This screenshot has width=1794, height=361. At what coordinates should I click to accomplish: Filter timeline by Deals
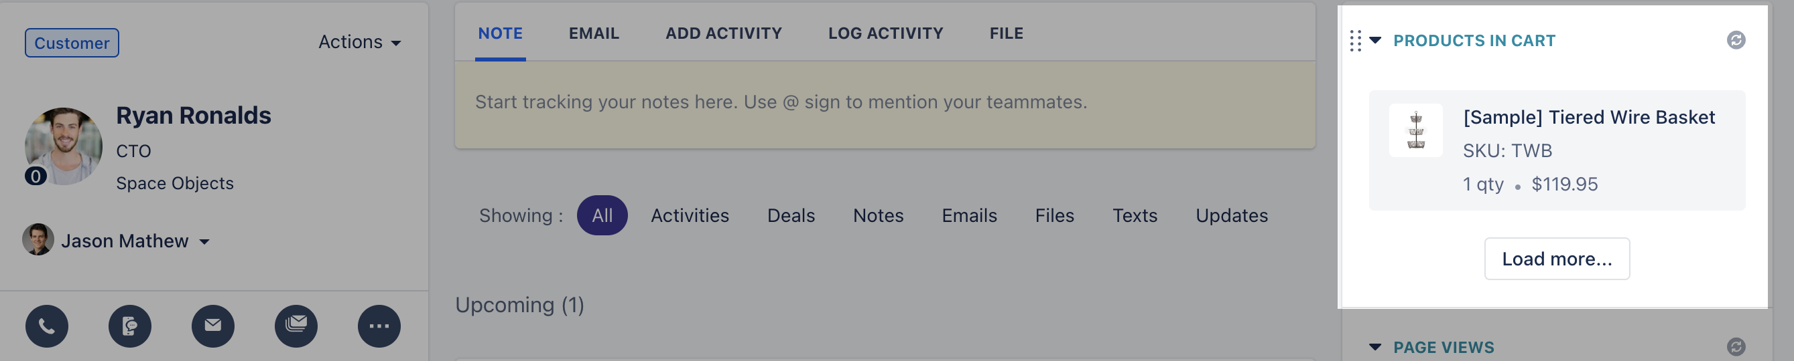click(791, 215)
